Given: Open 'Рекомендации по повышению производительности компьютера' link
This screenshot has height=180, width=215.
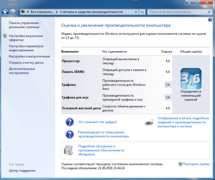Looking at the screenshot, I should point(104,134).
